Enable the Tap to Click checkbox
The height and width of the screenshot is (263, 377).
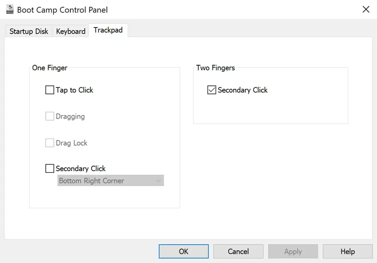coord(50,90)
